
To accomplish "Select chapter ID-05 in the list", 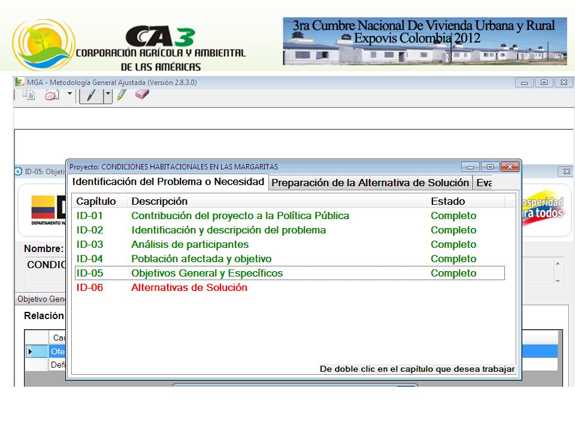I will click(89, 273).
